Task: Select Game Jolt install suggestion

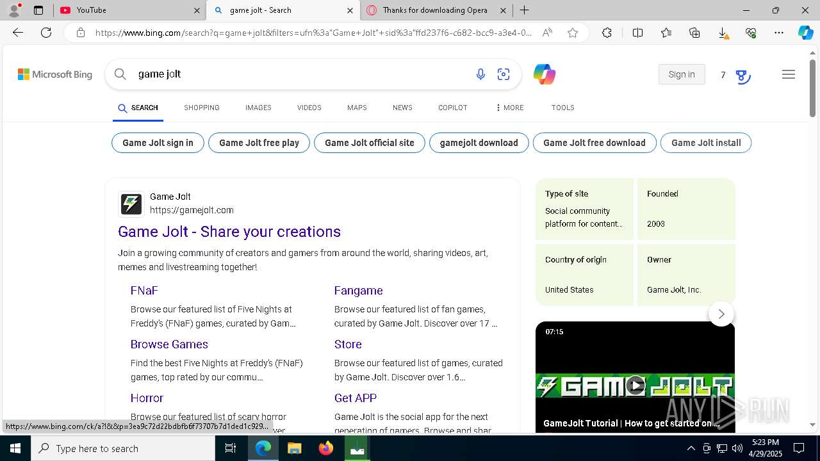Action: 706,143
